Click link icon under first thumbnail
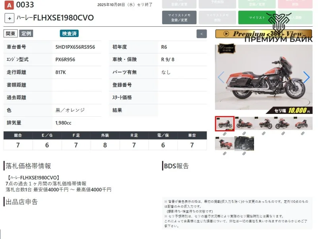 pos(225,133)
